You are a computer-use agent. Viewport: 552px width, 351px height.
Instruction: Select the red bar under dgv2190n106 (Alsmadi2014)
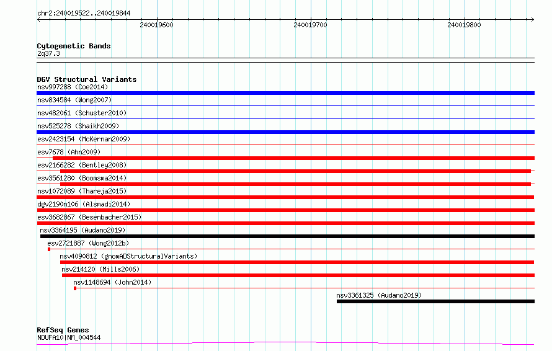[285, 210]
